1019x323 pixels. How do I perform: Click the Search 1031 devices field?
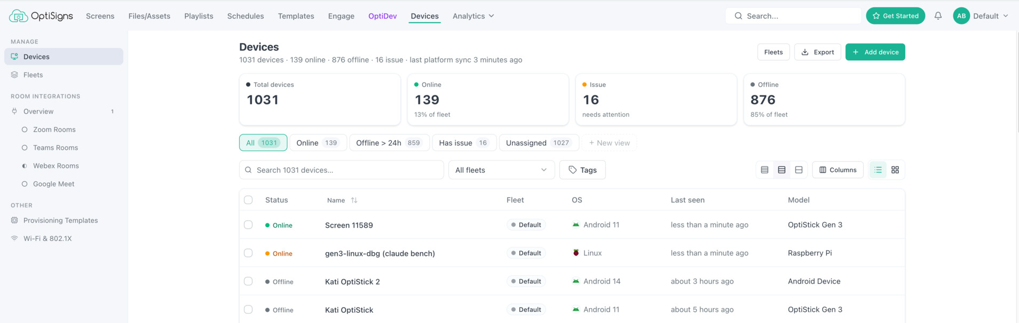(x=341, y=170)
